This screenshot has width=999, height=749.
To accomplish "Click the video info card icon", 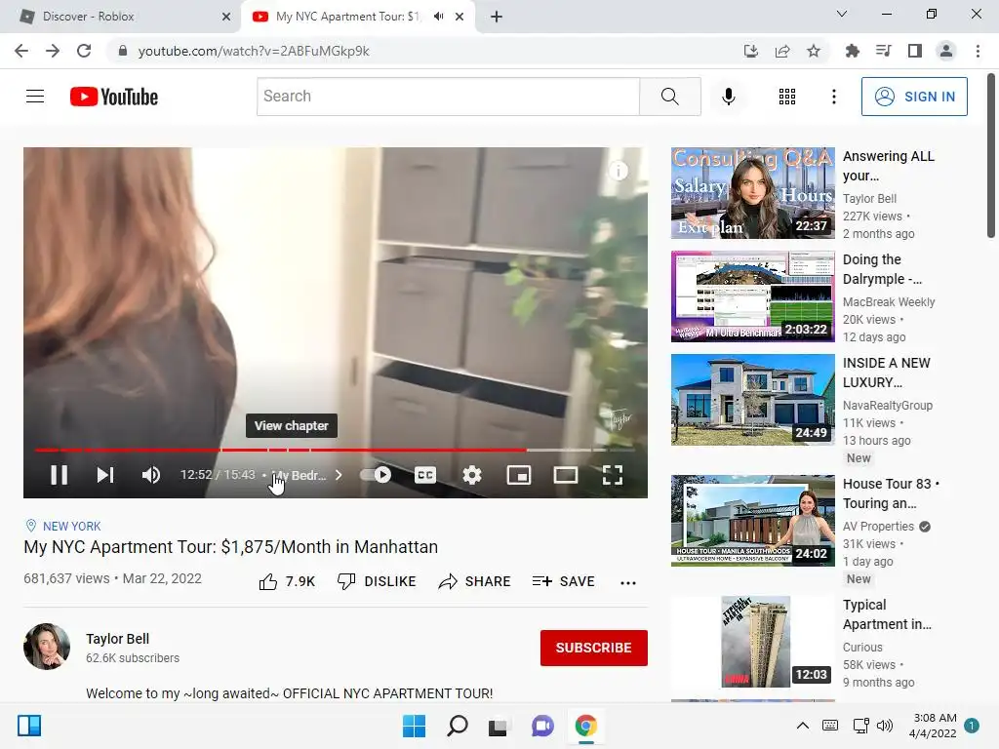I will point(619,171).
